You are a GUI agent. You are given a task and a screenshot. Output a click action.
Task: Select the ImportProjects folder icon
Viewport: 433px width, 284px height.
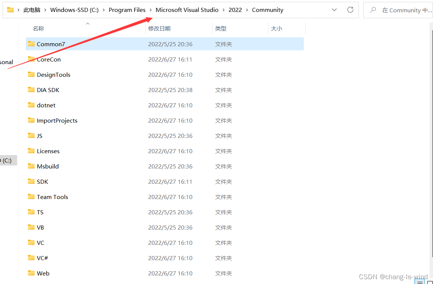coord(31,120)
